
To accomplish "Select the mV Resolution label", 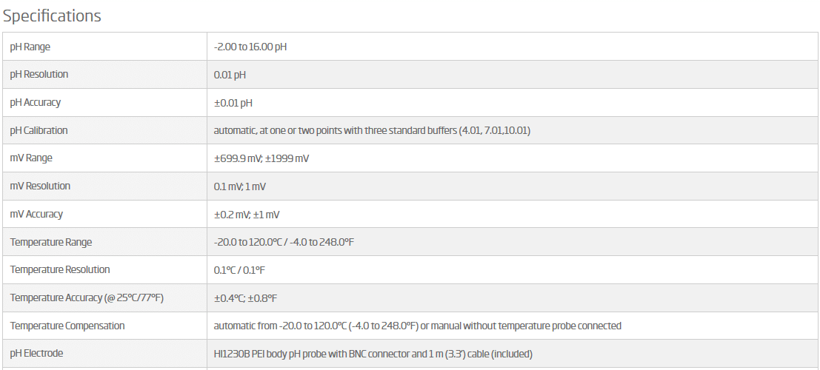I will [x=40, y=186].
